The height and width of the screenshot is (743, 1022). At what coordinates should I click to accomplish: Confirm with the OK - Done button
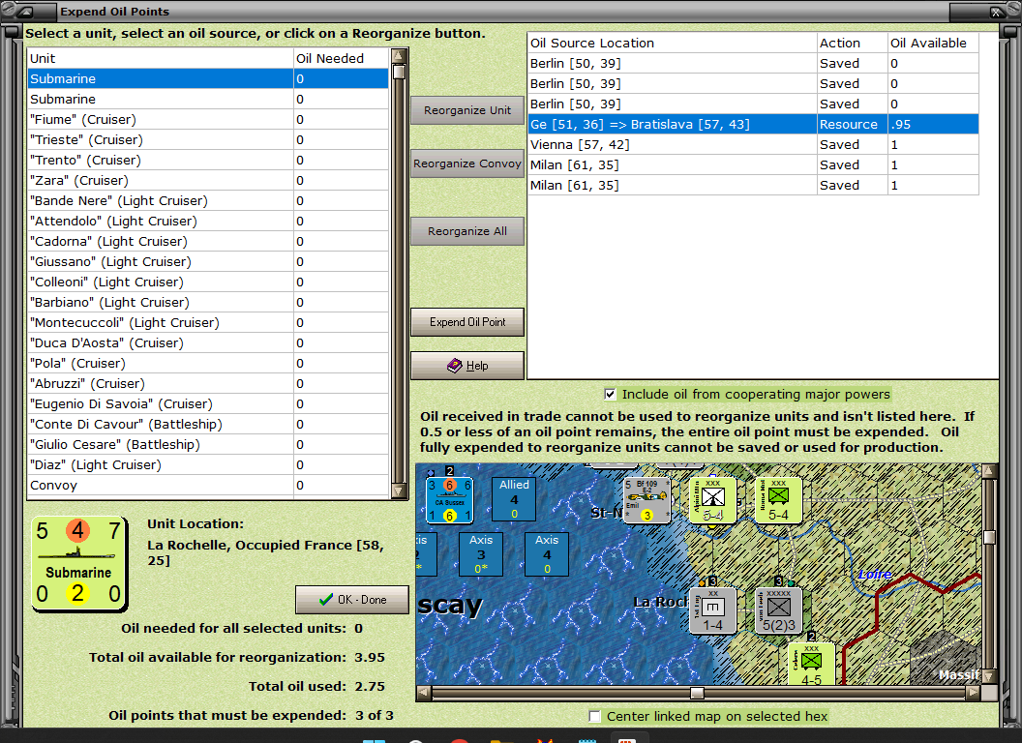[352, 600]
